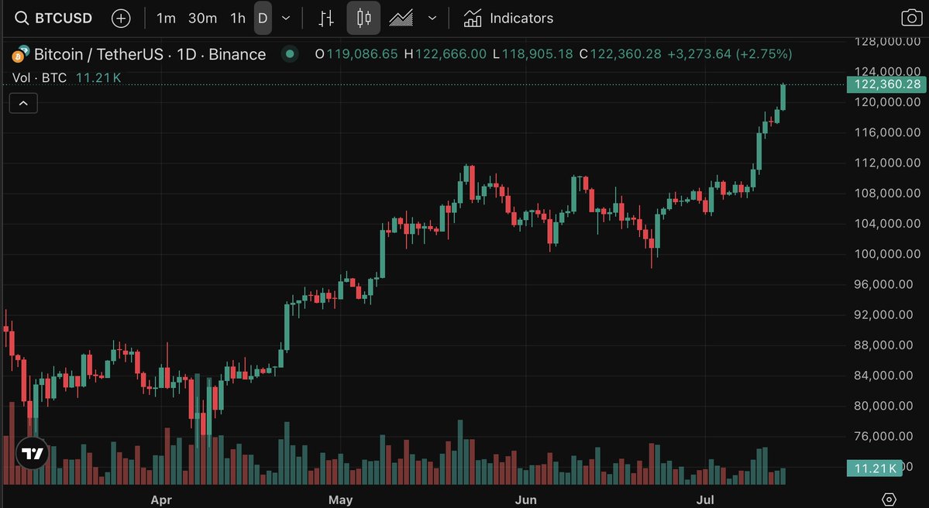Toggle the green market status dot
The width and height of the screenshot is (929, 508).
tap(290, 54)
